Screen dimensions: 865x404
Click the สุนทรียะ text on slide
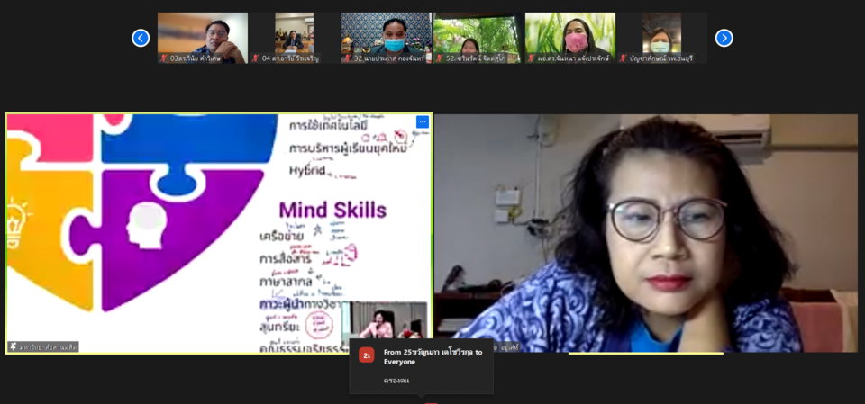coord(279,327)
